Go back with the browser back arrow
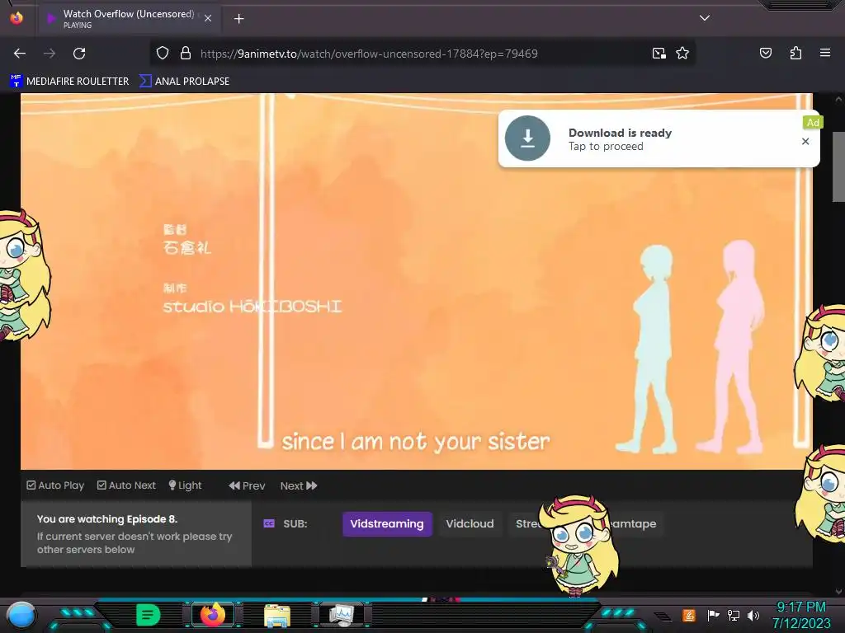 (20, 54)
